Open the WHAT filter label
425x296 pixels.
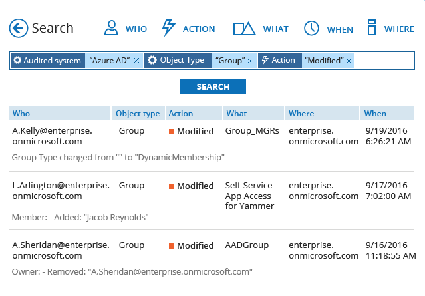[275, 29]
